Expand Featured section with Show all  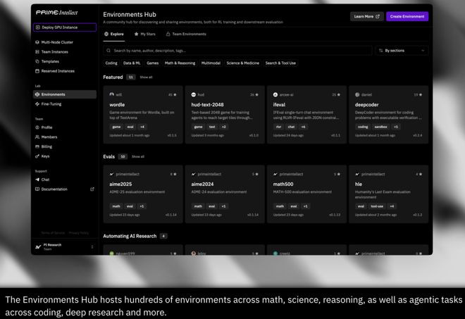(x=146, y=77)
